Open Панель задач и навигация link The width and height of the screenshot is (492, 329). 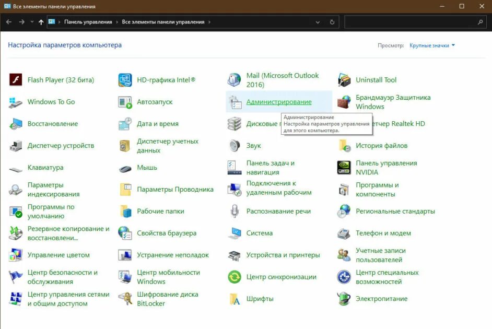pyautogui.click(x=270, y=168)
